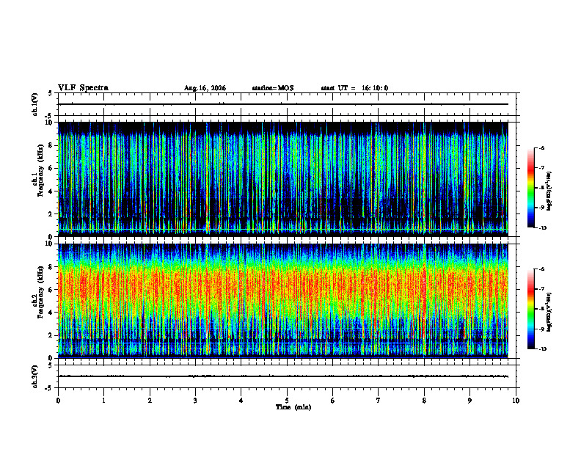The image size is (581, 449).
Task: Click the ch.1 color bar log(PSD) label
Action: (x=549, y=191)
